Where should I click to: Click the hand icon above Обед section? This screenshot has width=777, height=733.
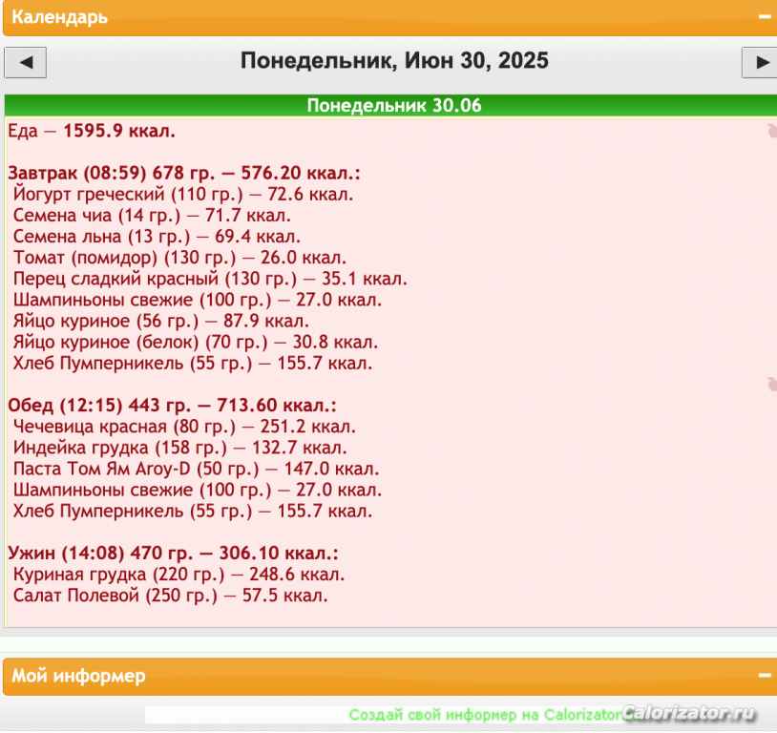pyautogui.click(x=771, y=384)
